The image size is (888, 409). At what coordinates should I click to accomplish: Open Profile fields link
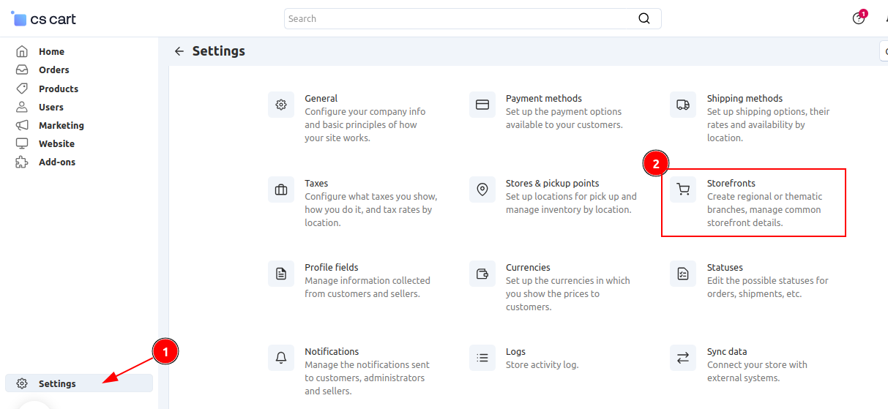point(332,267)
